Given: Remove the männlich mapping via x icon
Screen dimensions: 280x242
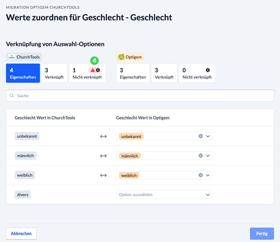Looking at the screenshot, I should (201, 156).
